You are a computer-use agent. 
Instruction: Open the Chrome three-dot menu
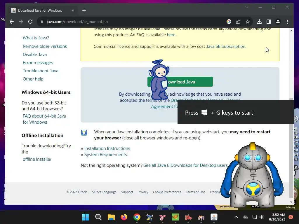click(x=287, y=22)
